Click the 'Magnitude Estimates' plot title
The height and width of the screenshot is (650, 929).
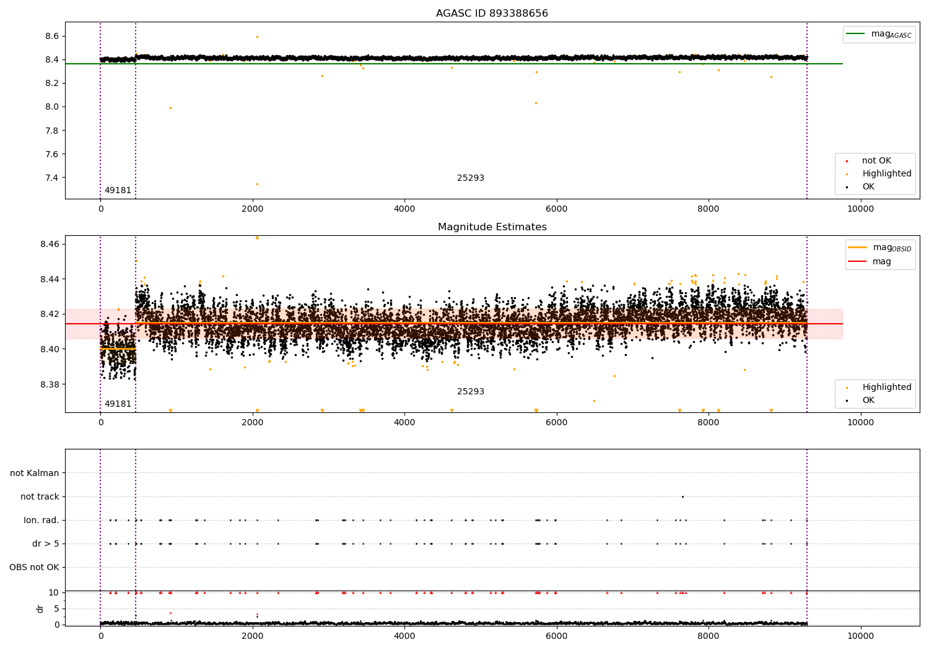point(492,227)
